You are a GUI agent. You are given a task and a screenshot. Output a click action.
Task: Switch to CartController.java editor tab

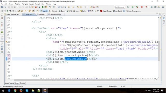(12, 14)
